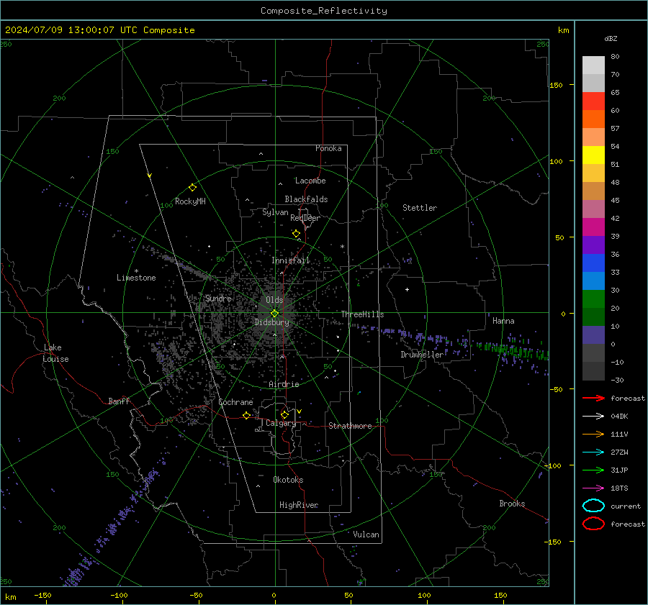648x605 pixels.
Task: Select the magenta 39-42 dBZ color band
Action: (x=593, y=227)
